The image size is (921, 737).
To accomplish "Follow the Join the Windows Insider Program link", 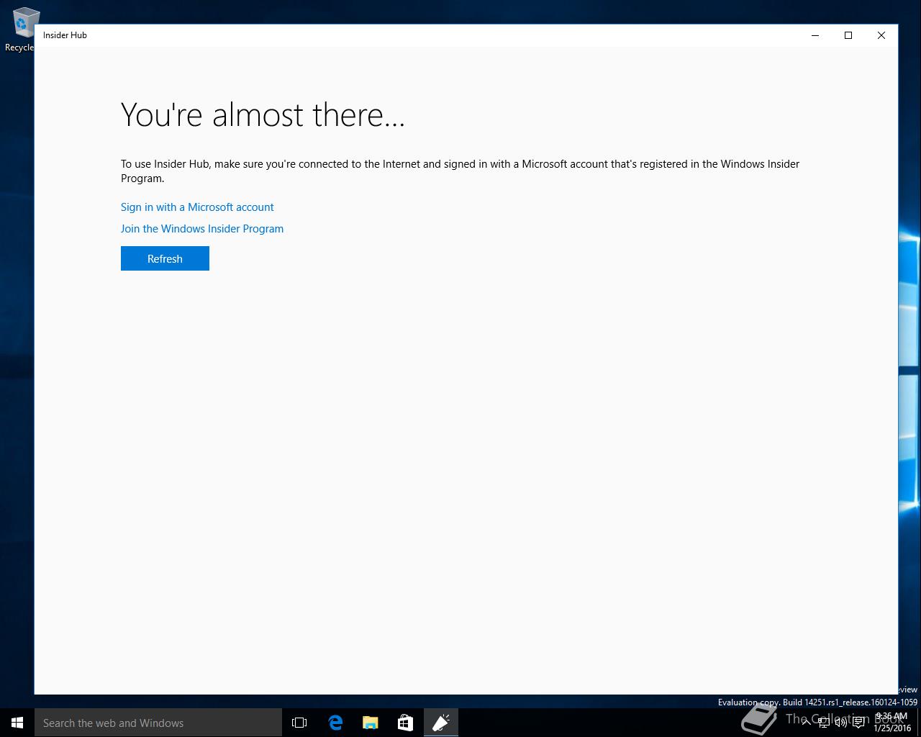I will click(x=202, y=229).
